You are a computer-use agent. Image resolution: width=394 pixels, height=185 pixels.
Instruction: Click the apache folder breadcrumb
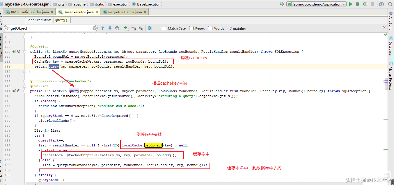[x=76, y=4]
